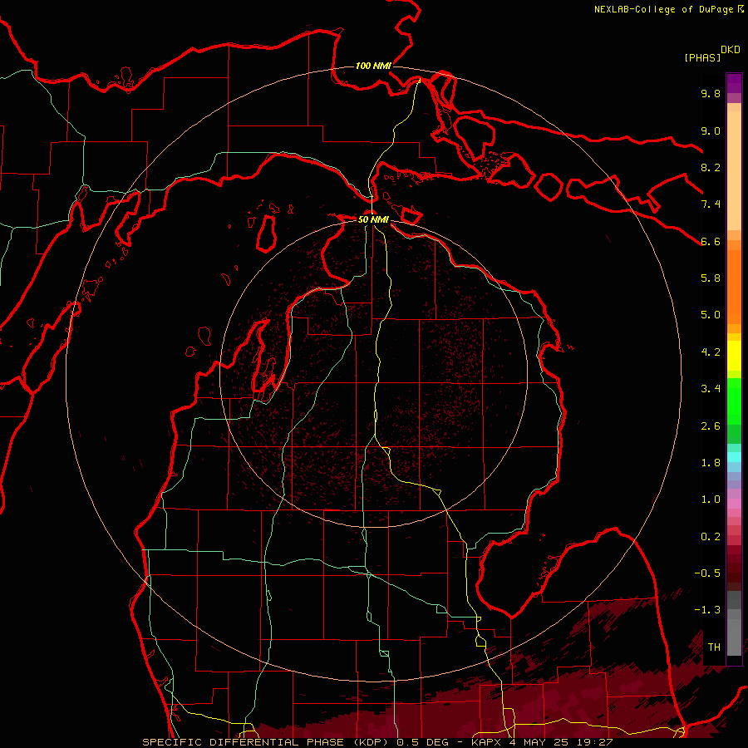Viewport: 748px width, 748px height.
Task: Click the -1.3 legend value
Action: (x=707, y=610)
